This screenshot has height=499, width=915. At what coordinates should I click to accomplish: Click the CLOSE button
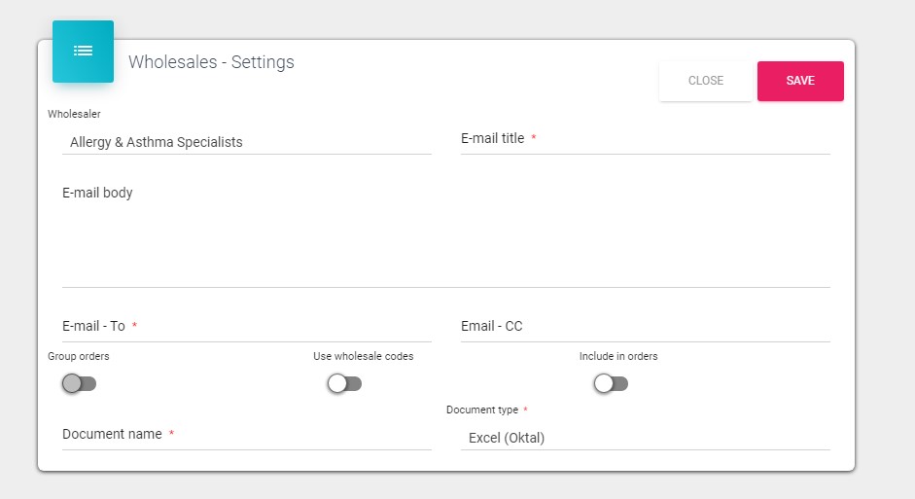(705, 81)
